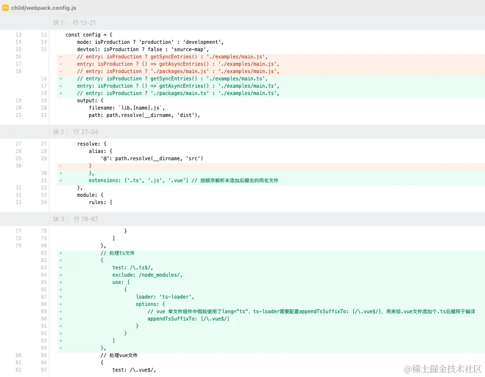Select added line 'extensions: ['.ts', '.js', '.vue']'
The width and height of the screenshot is (485, 377).
point(183,180)
